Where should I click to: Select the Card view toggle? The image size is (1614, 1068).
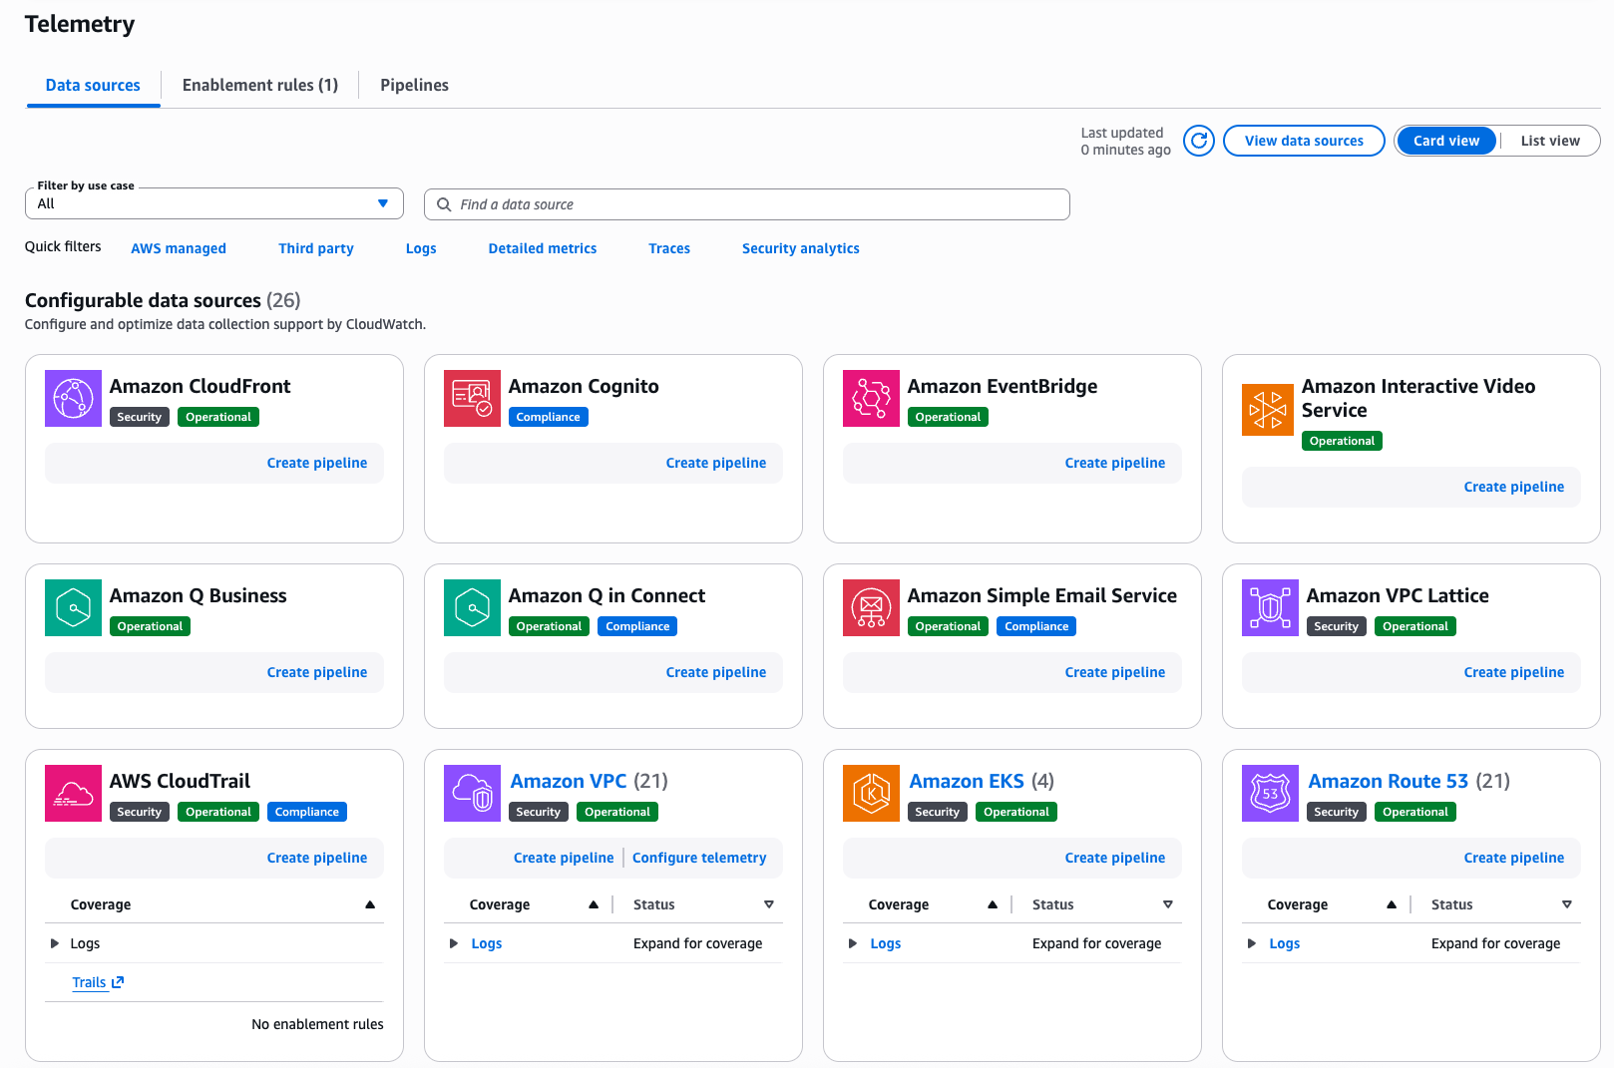(1445, 141)
